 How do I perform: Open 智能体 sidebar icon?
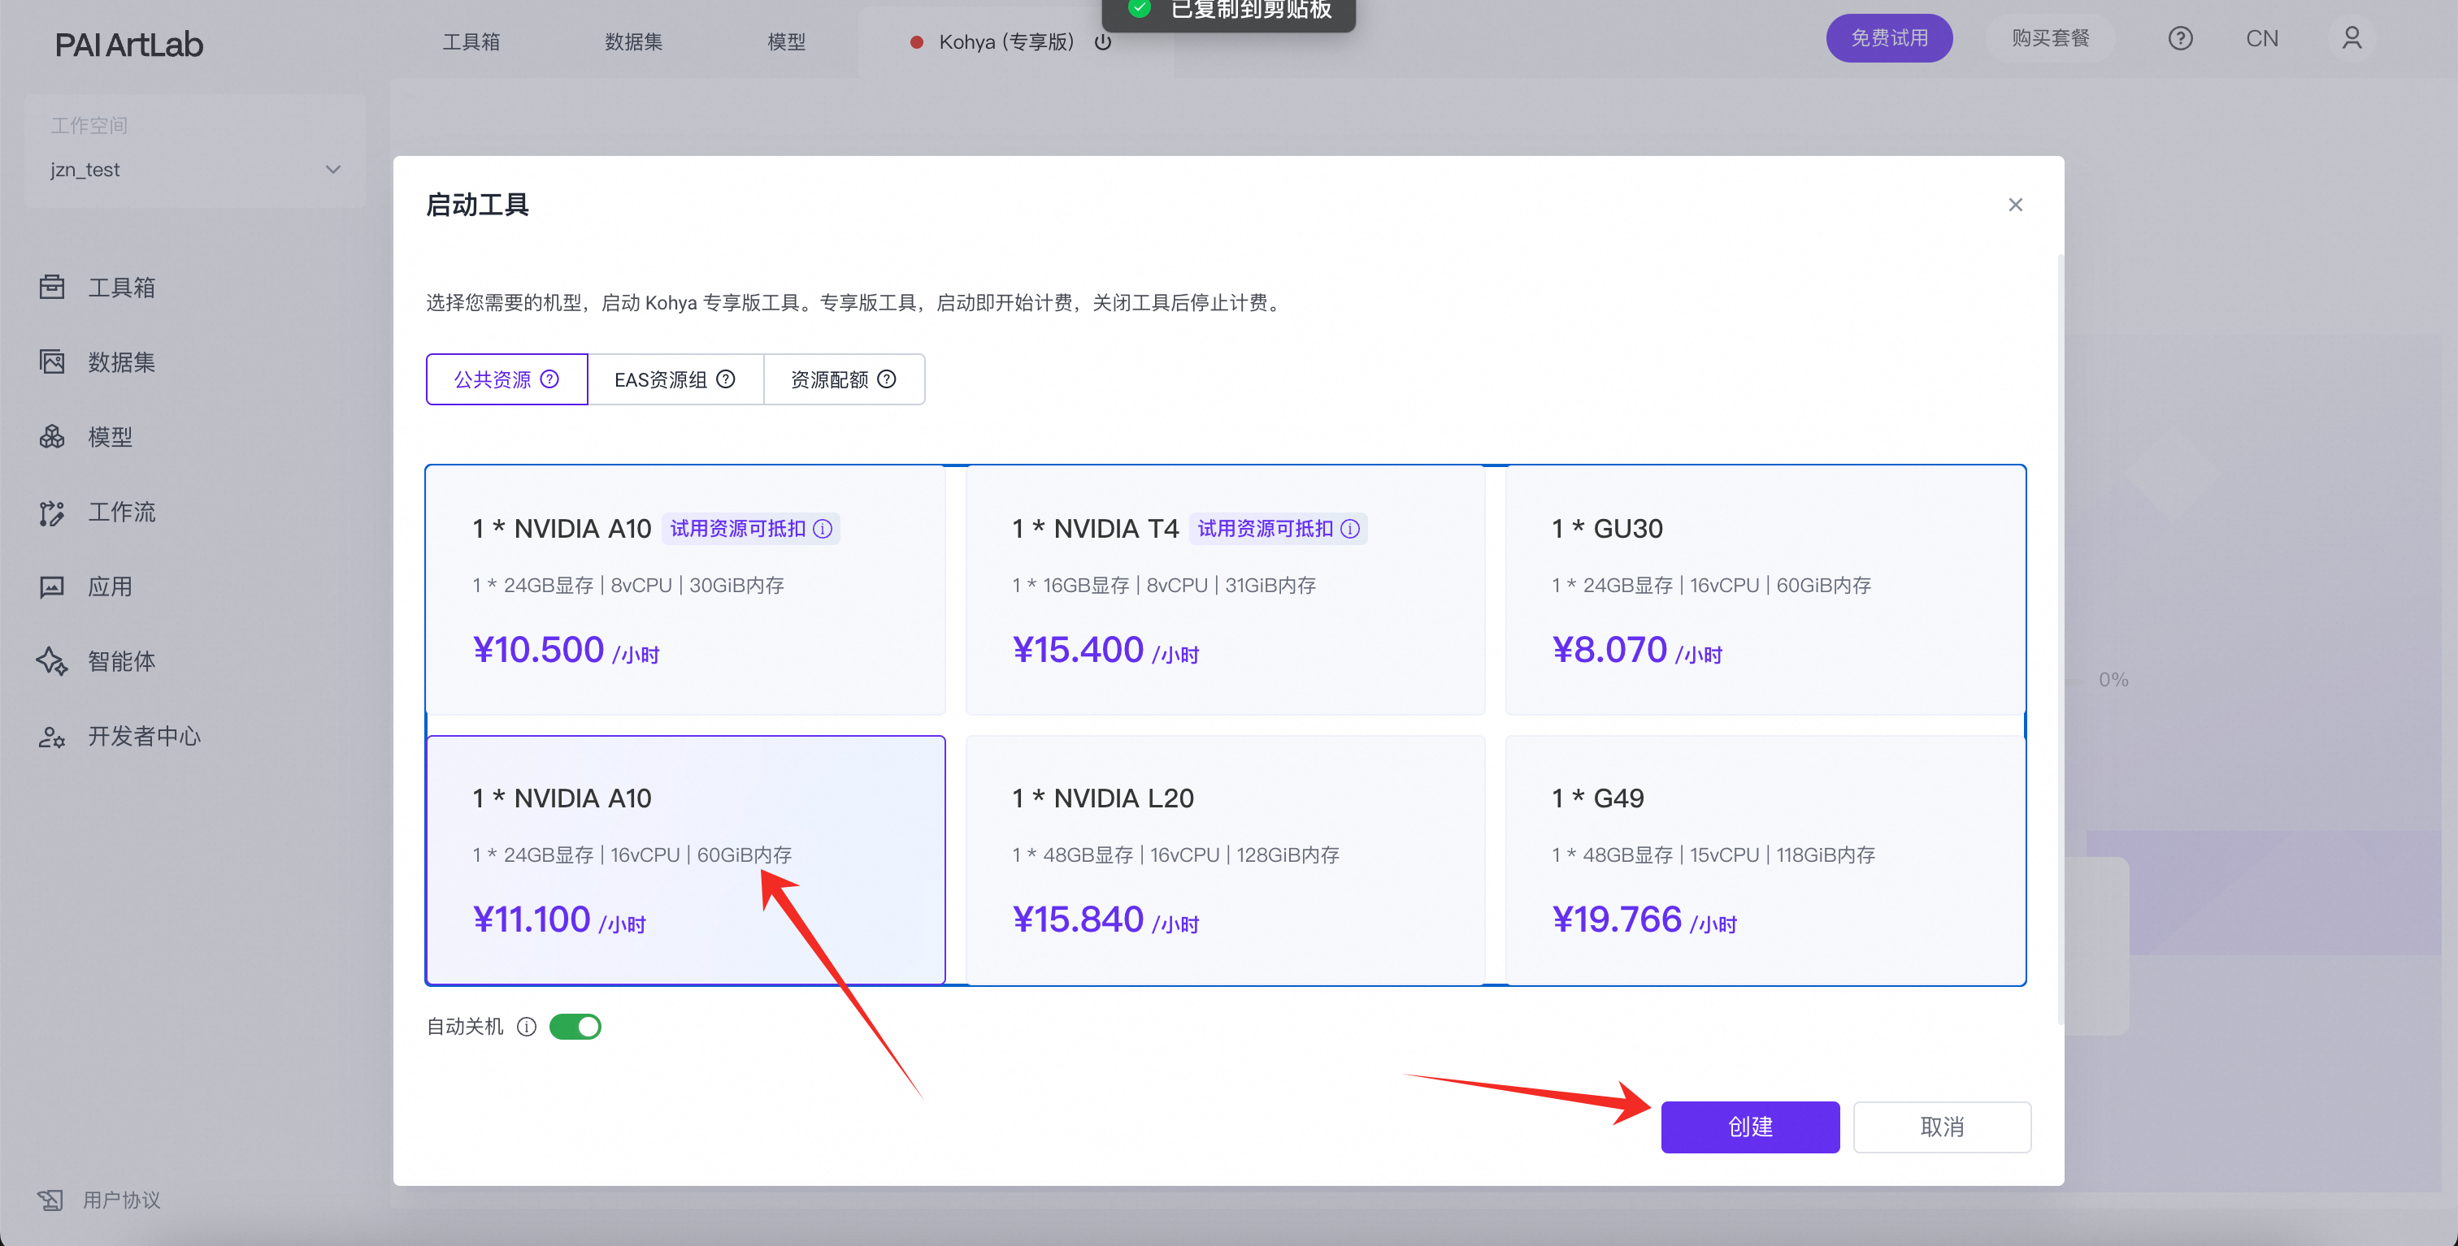click(53, 662)
